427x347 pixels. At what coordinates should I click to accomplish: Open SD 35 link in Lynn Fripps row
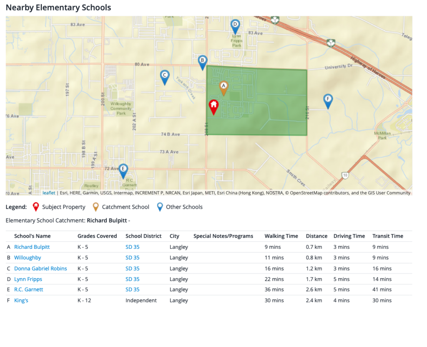coord(132,279)
